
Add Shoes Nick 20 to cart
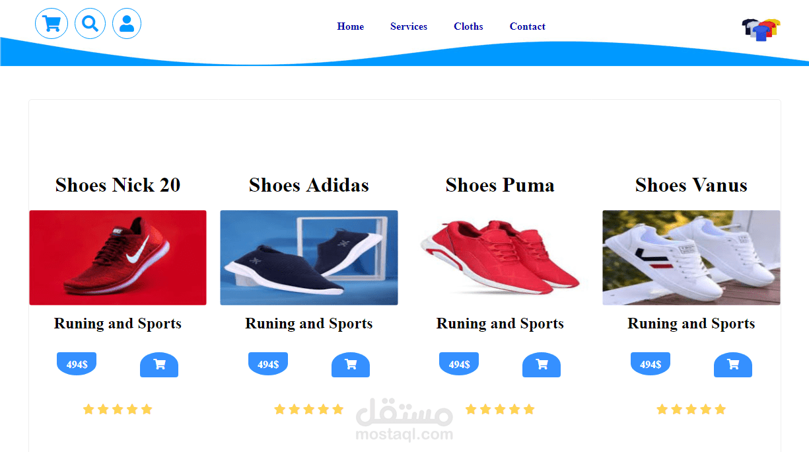coord(159,365)
